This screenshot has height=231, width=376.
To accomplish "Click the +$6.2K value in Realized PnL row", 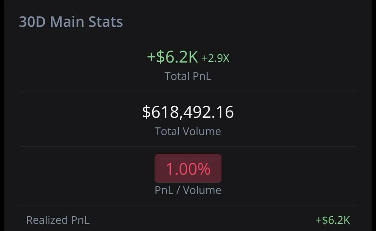I will point(333,220).
